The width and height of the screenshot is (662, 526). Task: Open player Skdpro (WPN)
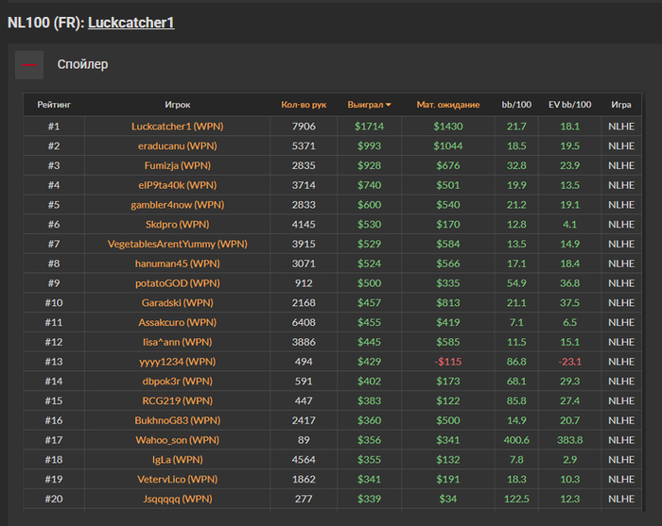pyautogui.click(x=178, y=224)
